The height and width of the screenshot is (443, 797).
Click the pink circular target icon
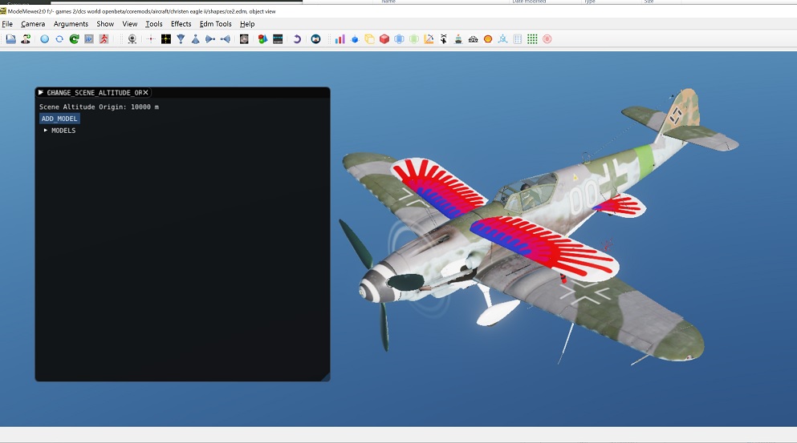click(547, 39)
